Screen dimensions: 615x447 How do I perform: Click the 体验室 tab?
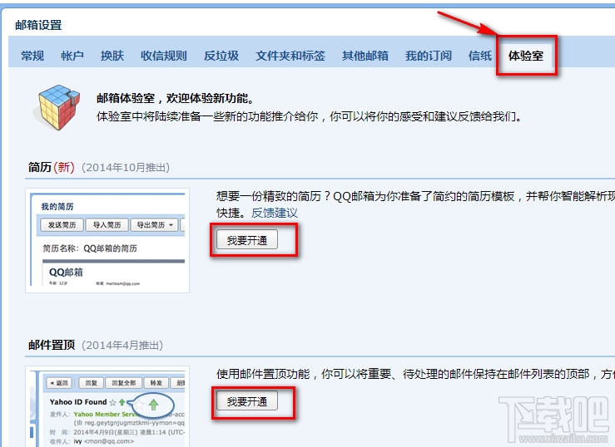click(526, 56)
